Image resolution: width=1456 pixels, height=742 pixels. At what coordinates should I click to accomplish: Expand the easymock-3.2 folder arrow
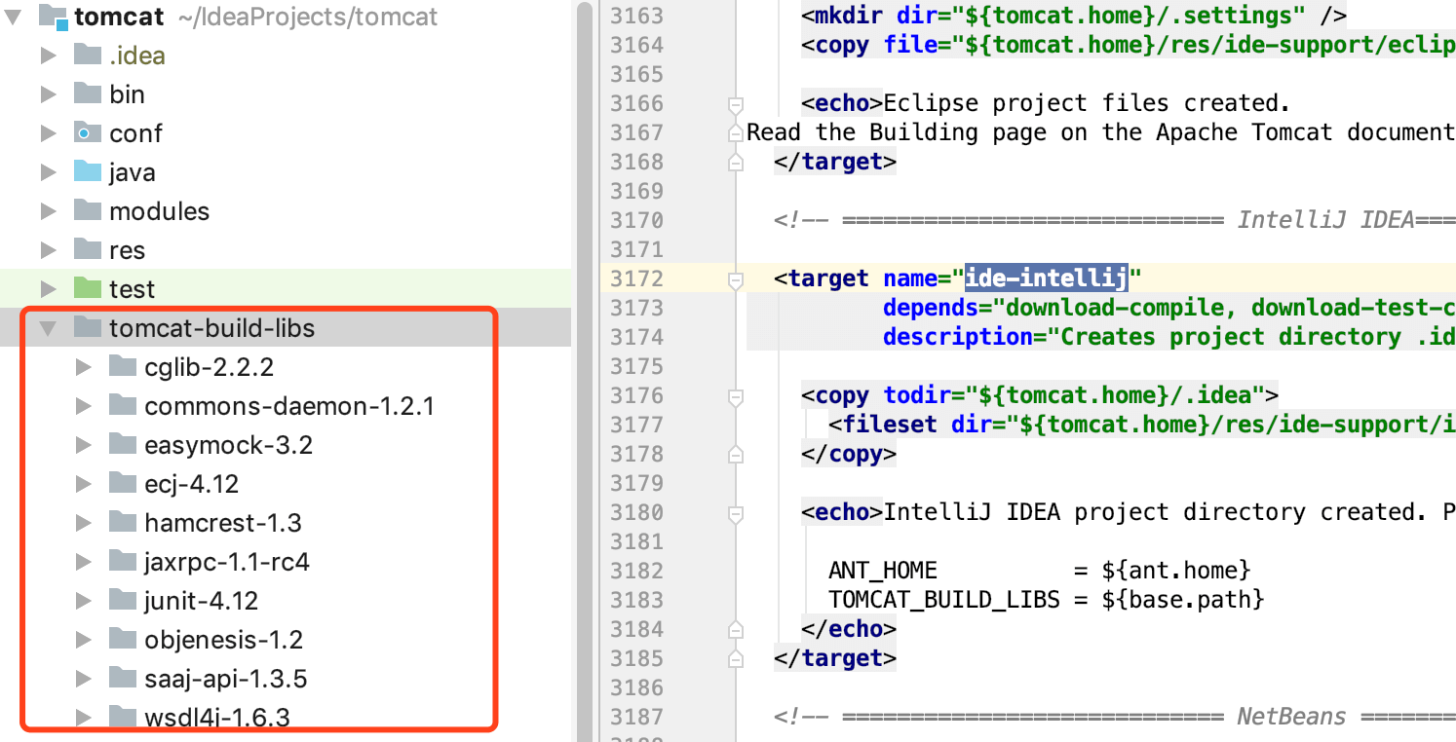[84, 445]
